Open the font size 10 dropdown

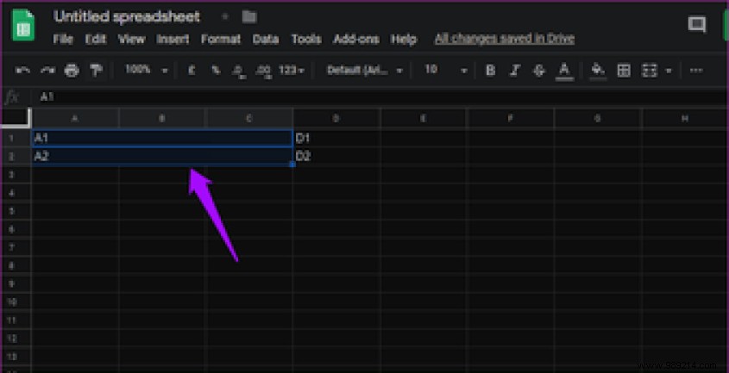tap(445, 70)
